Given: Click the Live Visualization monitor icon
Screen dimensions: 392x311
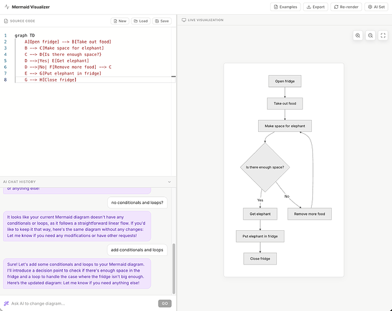Looking at the screenshot, I should click(184, 21).
